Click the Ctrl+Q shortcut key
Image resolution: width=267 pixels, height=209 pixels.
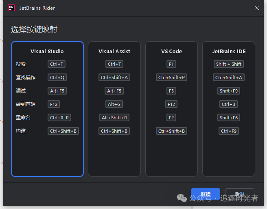57,78
